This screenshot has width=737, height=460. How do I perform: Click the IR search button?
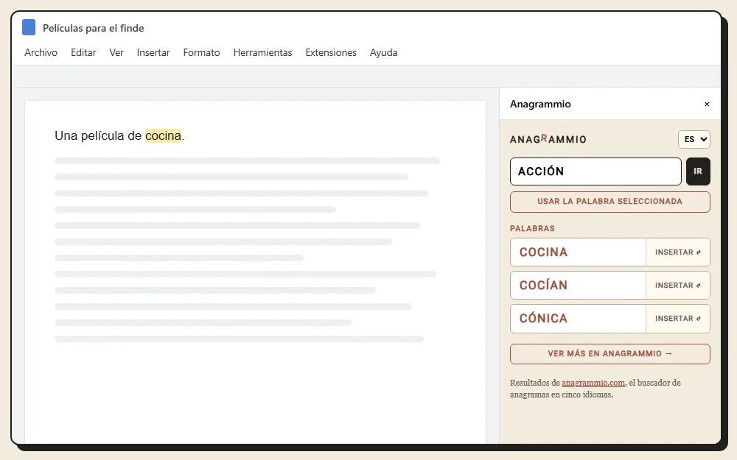698,171
